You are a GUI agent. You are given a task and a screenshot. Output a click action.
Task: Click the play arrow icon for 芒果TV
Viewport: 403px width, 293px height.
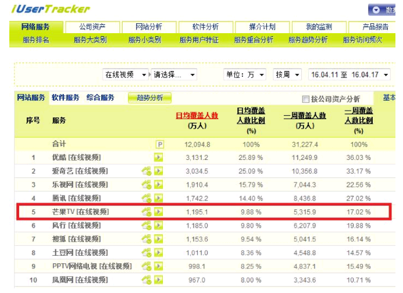(159, 212)
